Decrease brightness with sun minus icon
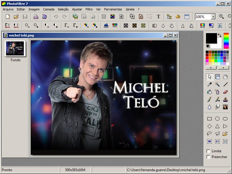The width and height of the screenshot is (232, 174). (x=27, y=26)
